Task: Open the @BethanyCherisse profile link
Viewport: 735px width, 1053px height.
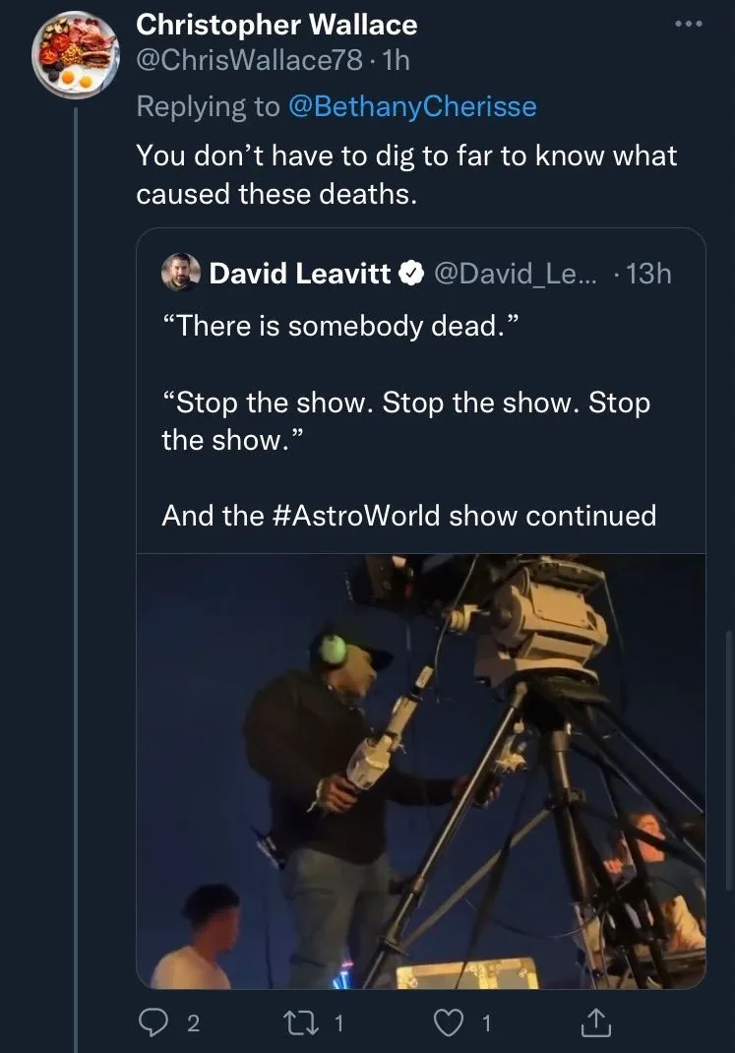Action: [x=412, y=106]
